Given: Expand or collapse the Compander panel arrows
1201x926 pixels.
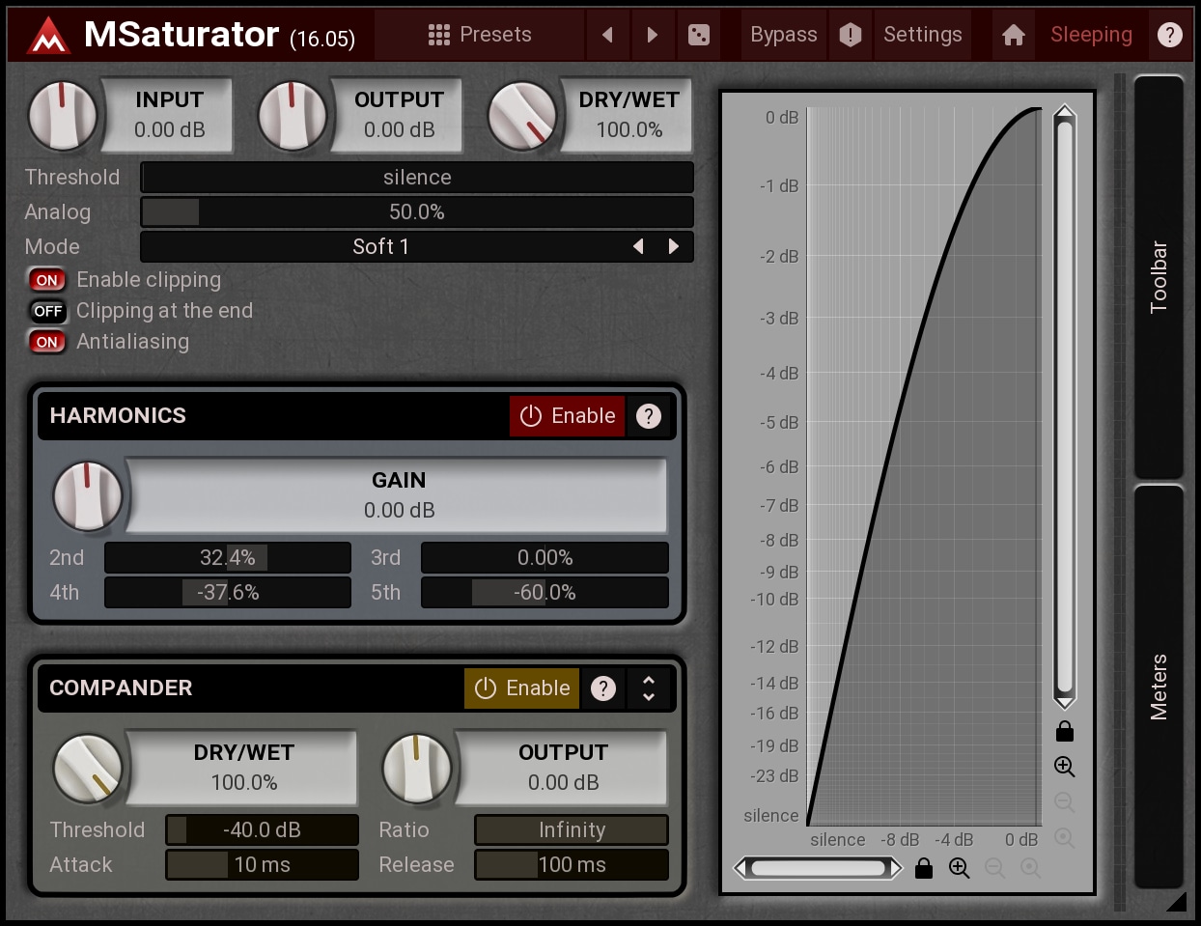Looking at the screenshot, I should coord(649,688).
